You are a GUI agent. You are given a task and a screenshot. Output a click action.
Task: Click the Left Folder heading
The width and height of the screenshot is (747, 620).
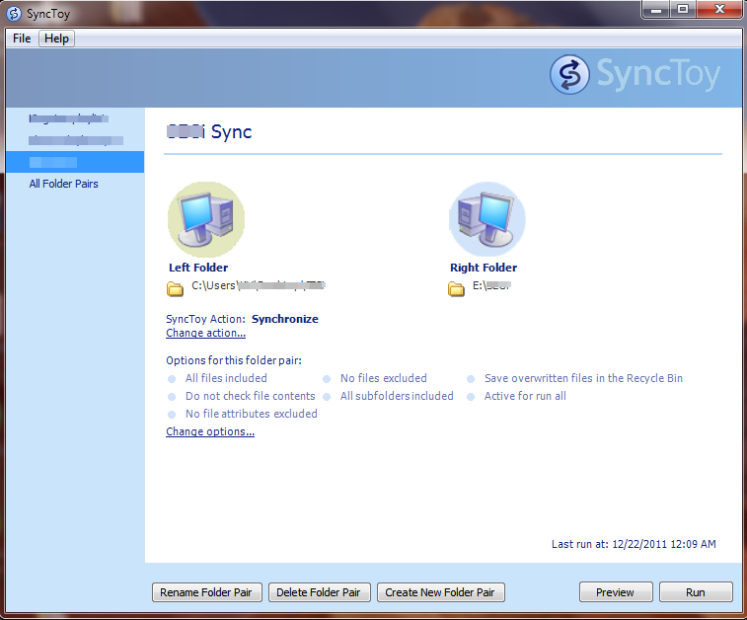pos(198,268)
